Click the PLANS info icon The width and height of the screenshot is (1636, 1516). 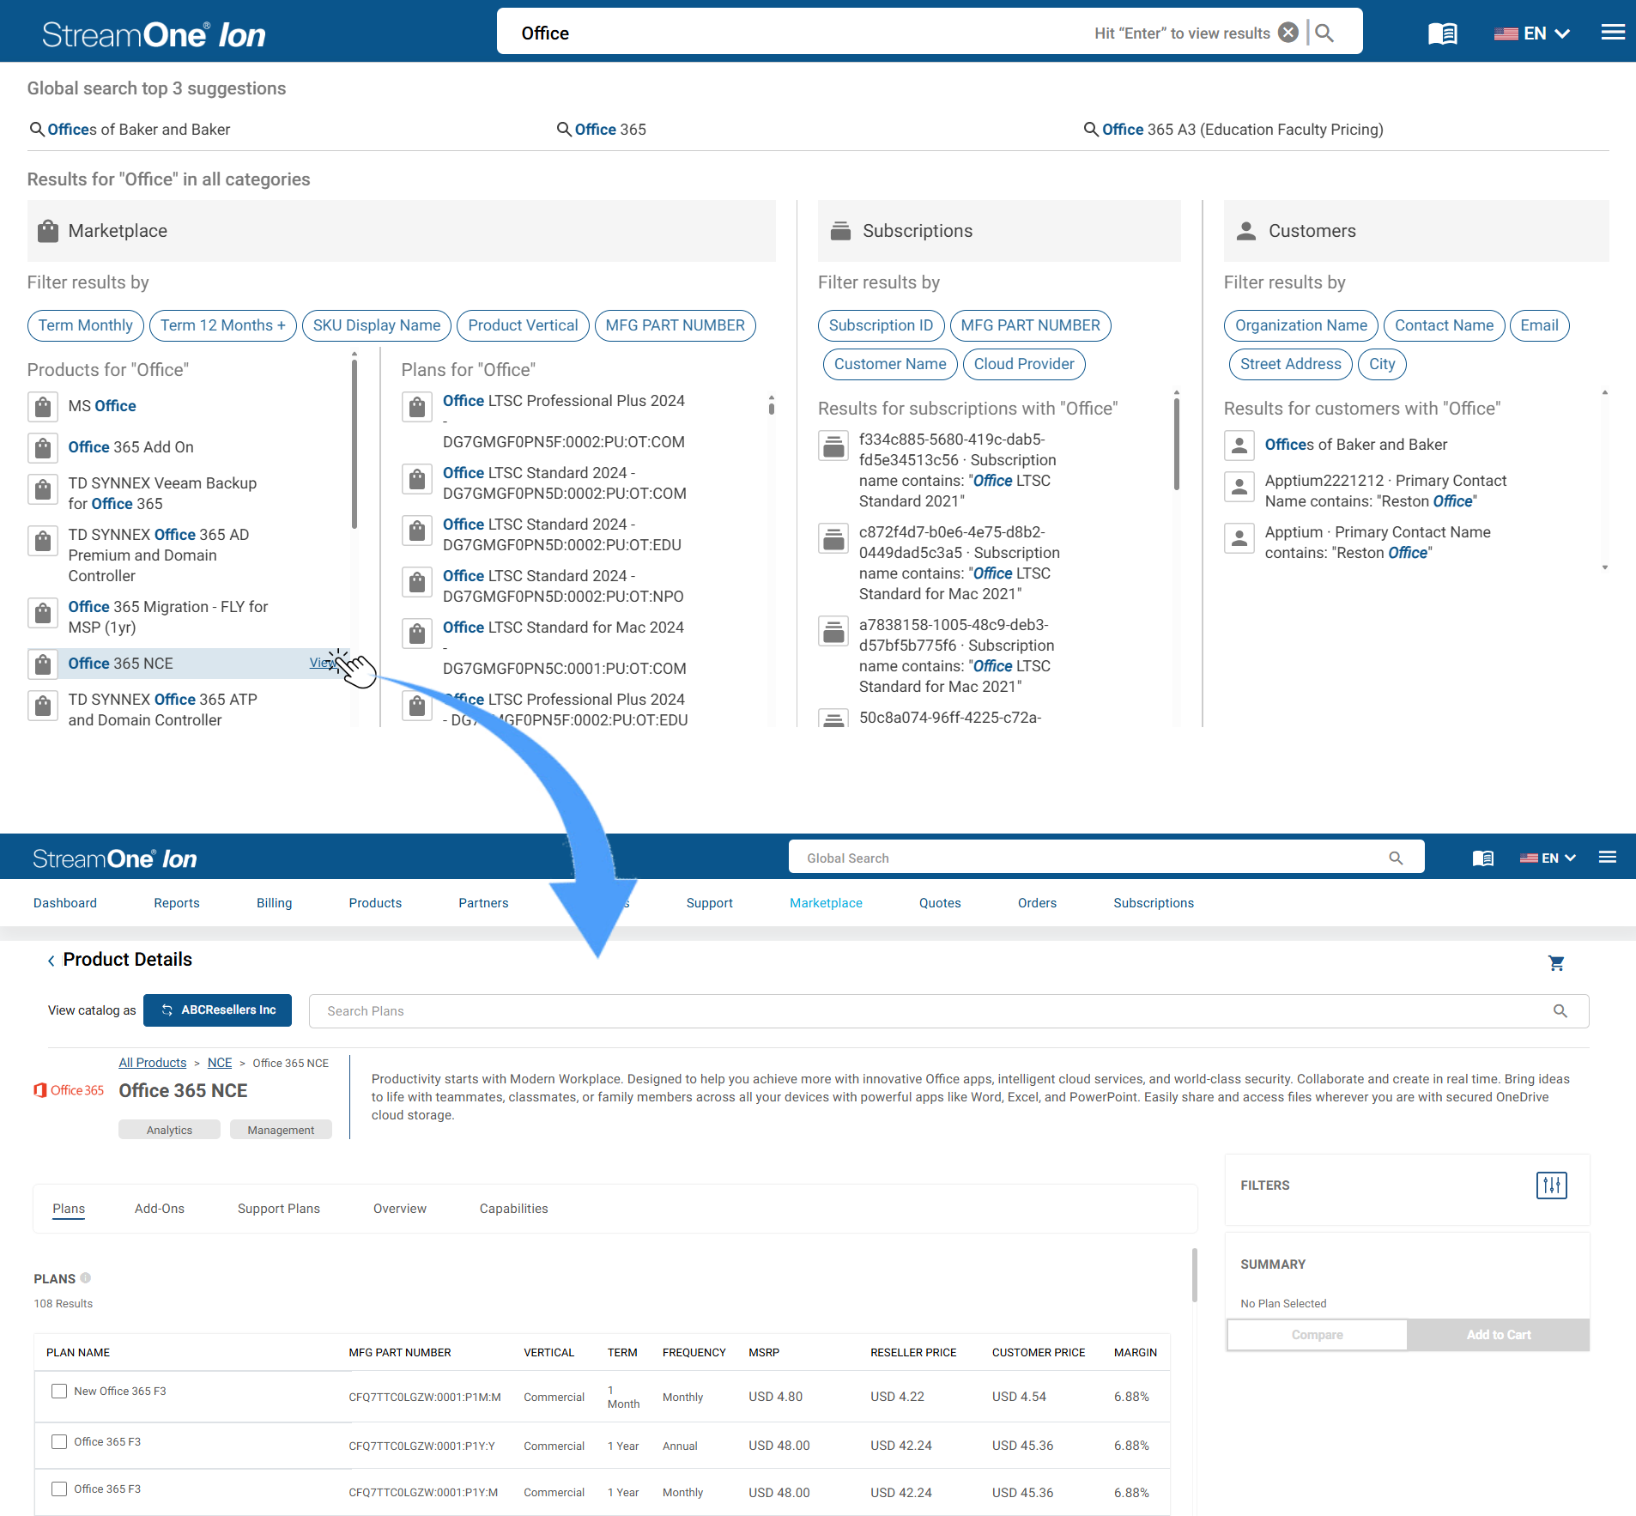[x=85, y=1278]
